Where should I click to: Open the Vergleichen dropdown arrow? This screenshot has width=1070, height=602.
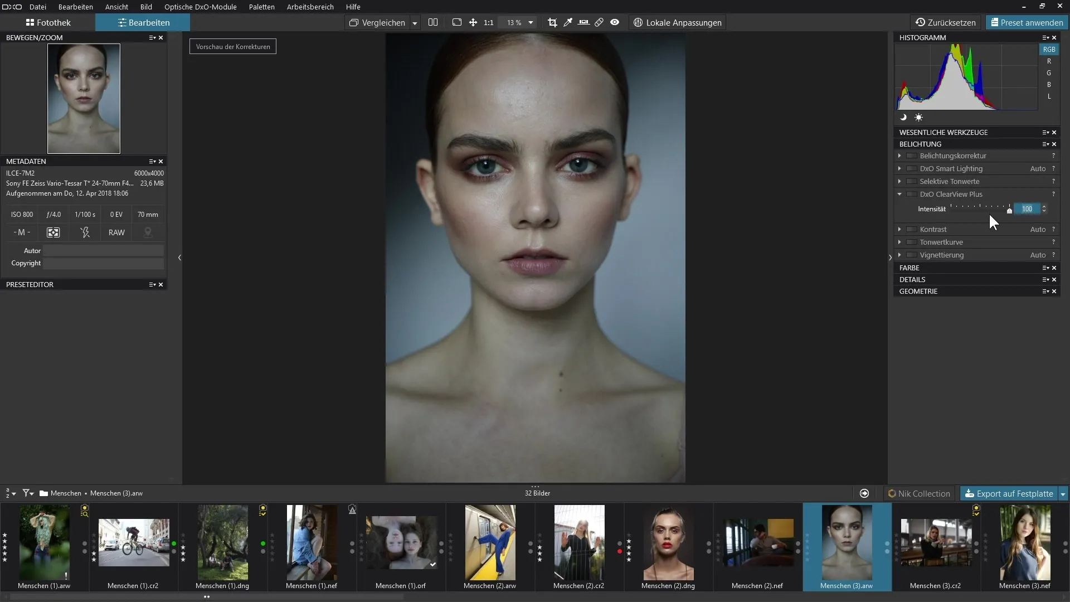415,23
